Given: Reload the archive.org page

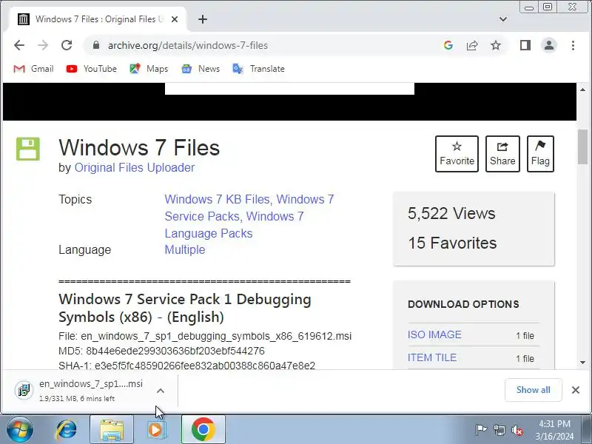Looking at the screenshot, I should (67, 45).
